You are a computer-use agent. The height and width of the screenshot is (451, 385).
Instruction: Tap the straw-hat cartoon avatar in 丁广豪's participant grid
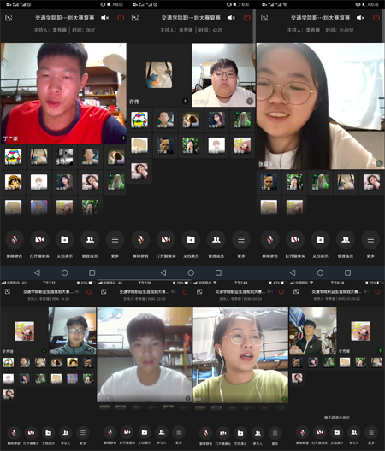pos(13,182)
